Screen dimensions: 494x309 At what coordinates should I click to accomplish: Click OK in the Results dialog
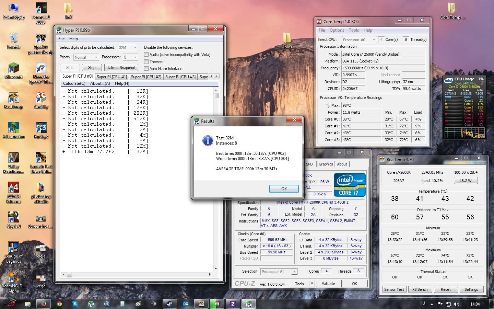pos(284,189)
